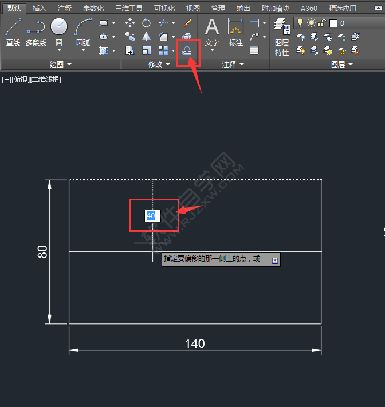Image resolution: width=385 pixels, height=407 pixels.
Task: Open the 管理 ribbon tab
Action: point(218,9)
